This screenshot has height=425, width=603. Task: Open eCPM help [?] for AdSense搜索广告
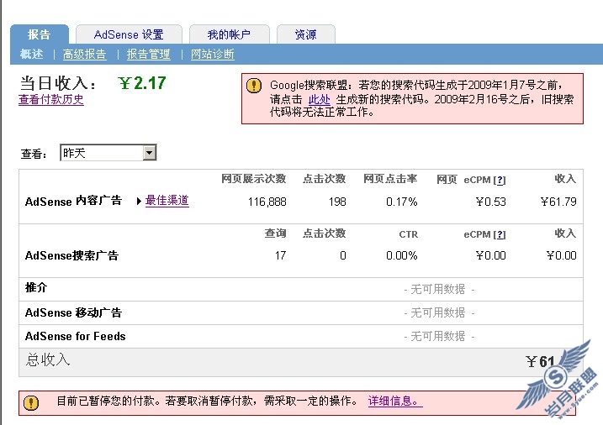pyautogui.click(x=500, y=234)
